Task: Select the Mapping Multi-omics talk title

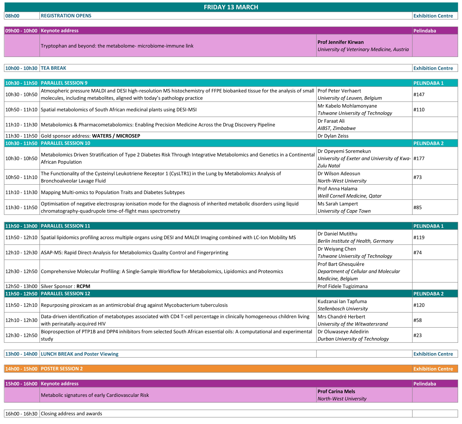Action: coord(113,192)
